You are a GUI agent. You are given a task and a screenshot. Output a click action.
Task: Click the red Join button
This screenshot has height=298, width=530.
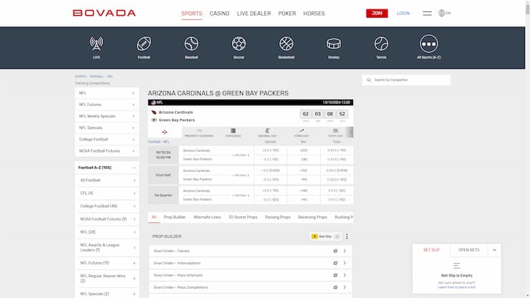tap(377, 13)
